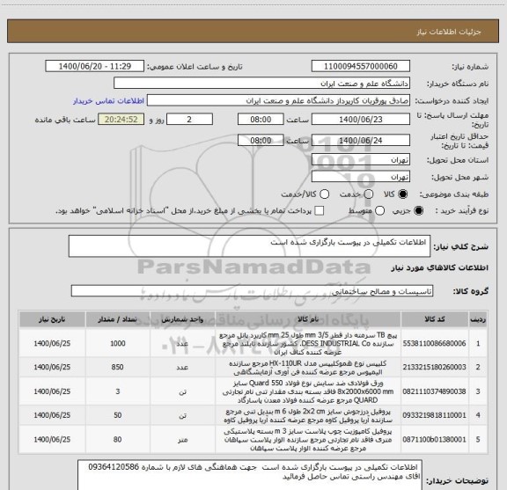Select the متوسط purchase type radio
507x490 pixels.
click(x=379, y=211)
